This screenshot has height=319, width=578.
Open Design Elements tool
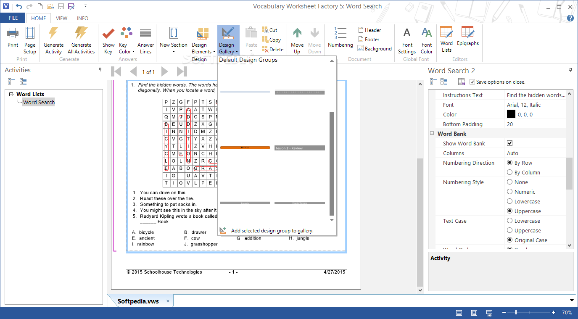click(x=203, y=40)
